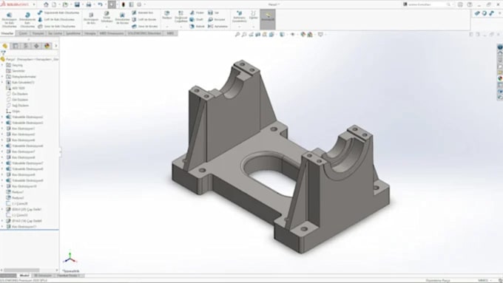This screenshot has width=503, height=283.
Task: Open the Hole Wizard (Delik Sihirbazı) tool
Action: coord(107,17)
